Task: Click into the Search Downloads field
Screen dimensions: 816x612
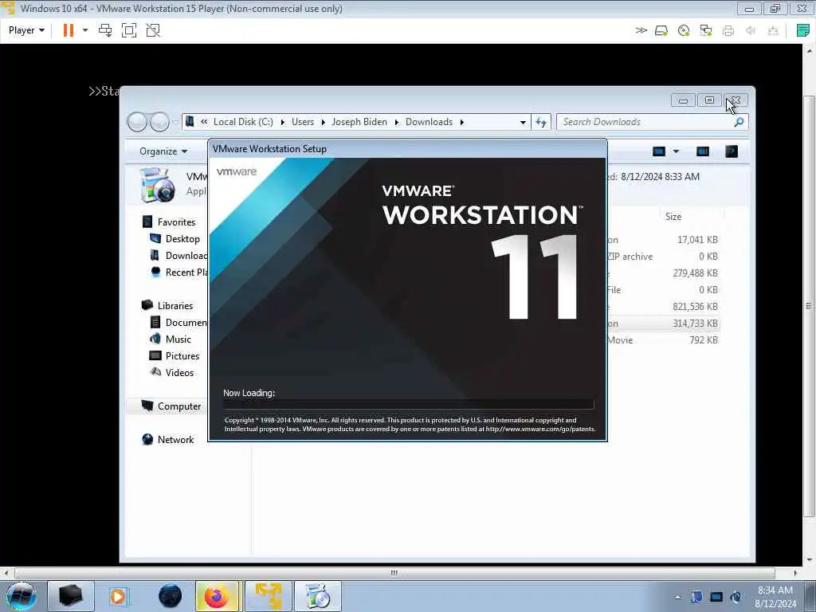Action: pos(652,122)
